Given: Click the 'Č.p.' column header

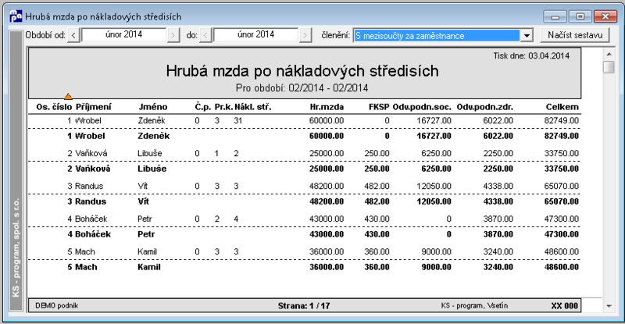Looking at the screenshot, I should pos(203,107).
